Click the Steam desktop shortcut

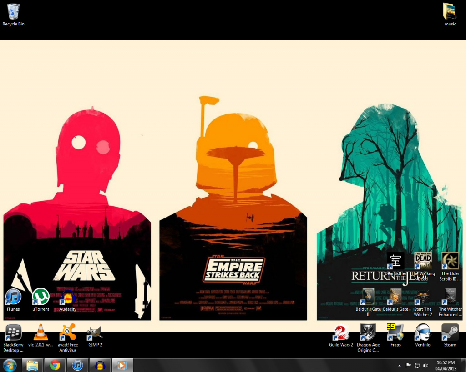pyautogui.click(x=450, y=333)
